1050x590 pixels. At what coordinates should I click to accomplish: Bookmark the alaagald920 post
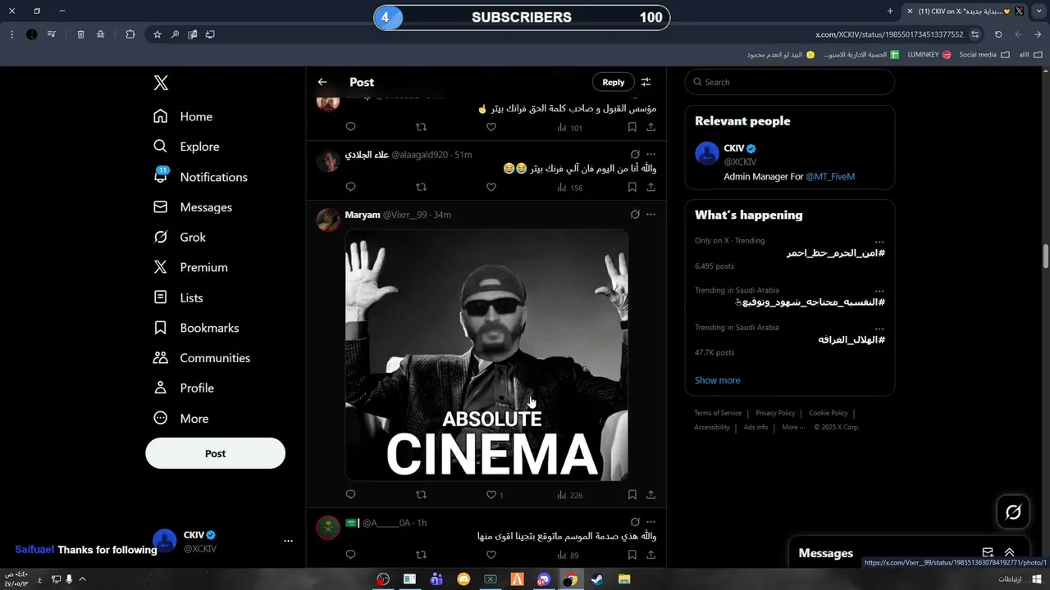pyautogui.click(x=632, y=187)
